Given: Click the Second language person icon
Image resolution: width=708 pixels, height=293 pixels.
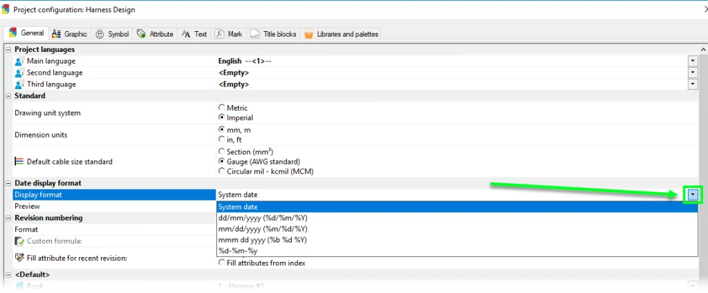Looking at the screenshot, I should click(19, 73).
